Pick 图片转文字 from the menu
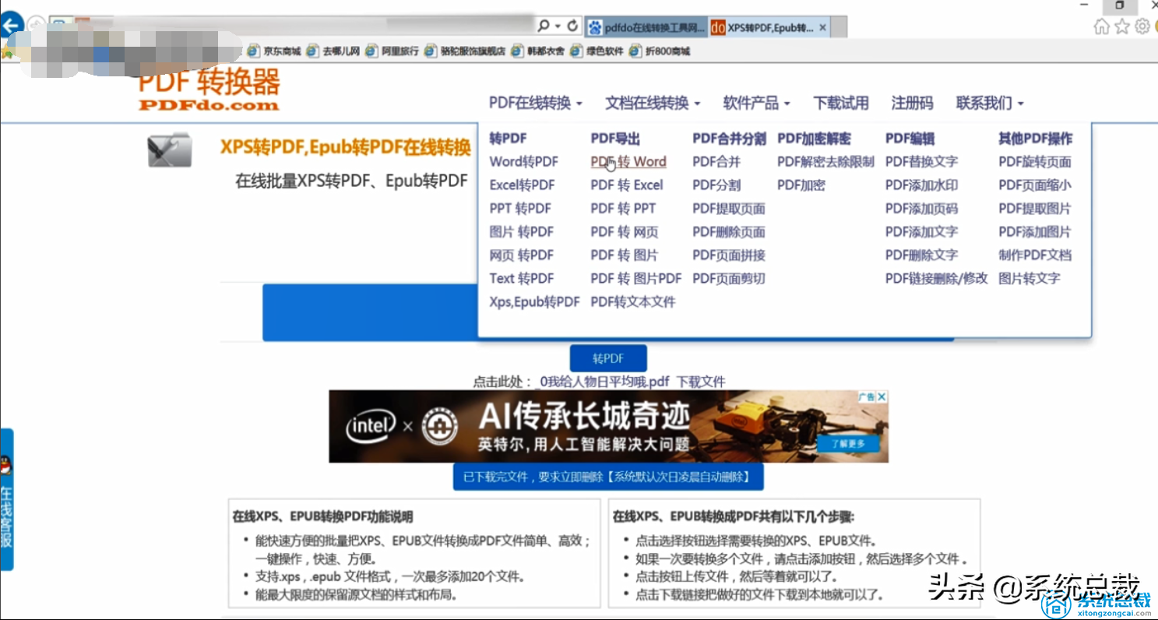Image resolution: width=1158 pixels, height=620 pixels. (1030, 279)
